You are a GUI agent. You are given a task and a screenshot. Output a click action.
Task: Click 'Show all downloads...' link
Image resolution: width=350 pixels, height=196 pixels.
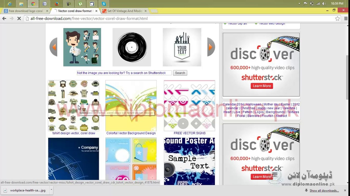(x=324, y=191)
